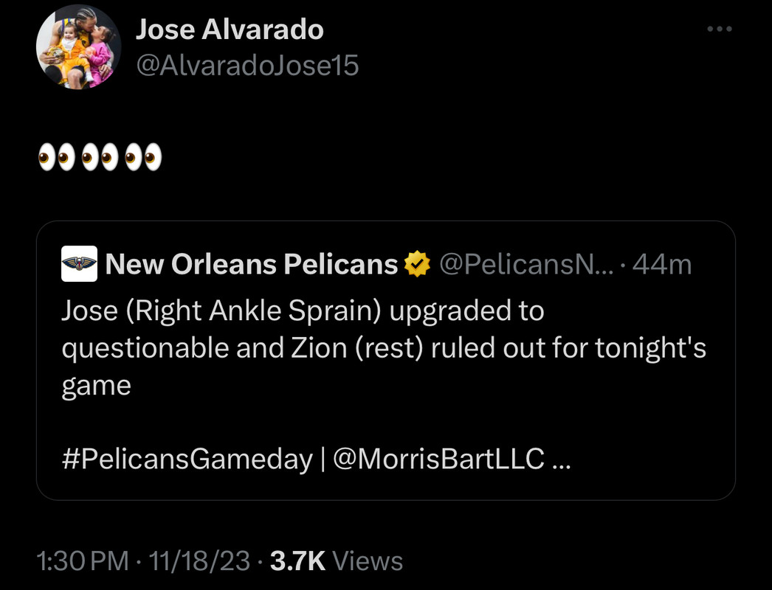
Task: Click the New Orleans Pelicans logo avatar
Action: pyautogui.click(x=79, y=263)
